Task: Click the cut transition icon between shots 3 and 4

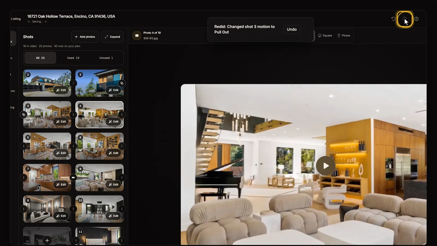Action: [x=73, y=115]
